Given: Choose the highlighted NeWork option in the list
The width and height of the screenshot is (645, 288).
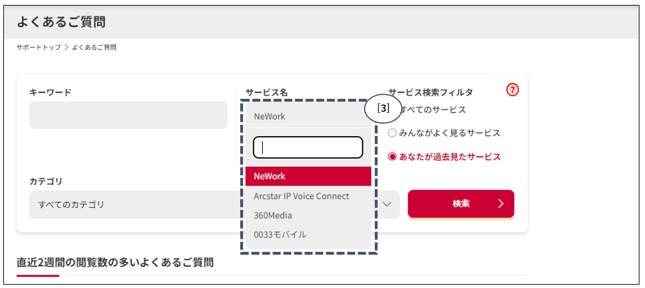Looking at the screenshot, I should (308, 176).
